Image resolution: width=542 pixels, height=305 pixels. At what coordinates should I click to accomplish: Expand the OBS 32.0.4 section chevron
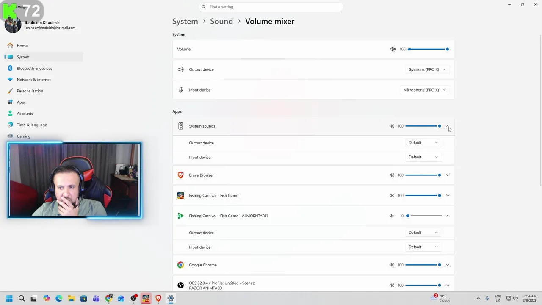[x=448, y=285]
